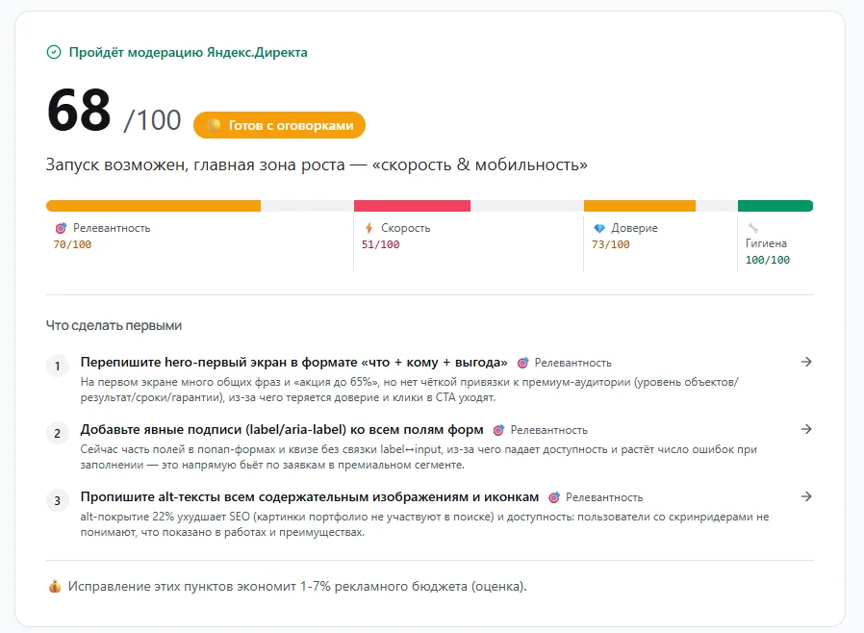Click the money bag icon in the budget note
Image resolution: width=864 pixels, height=633 pixels.
pos(55,586)
